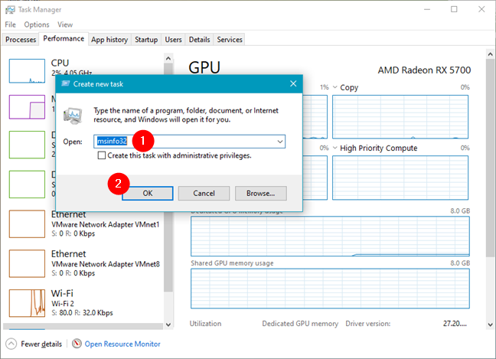Click the Open text input field

pos(184,142)
